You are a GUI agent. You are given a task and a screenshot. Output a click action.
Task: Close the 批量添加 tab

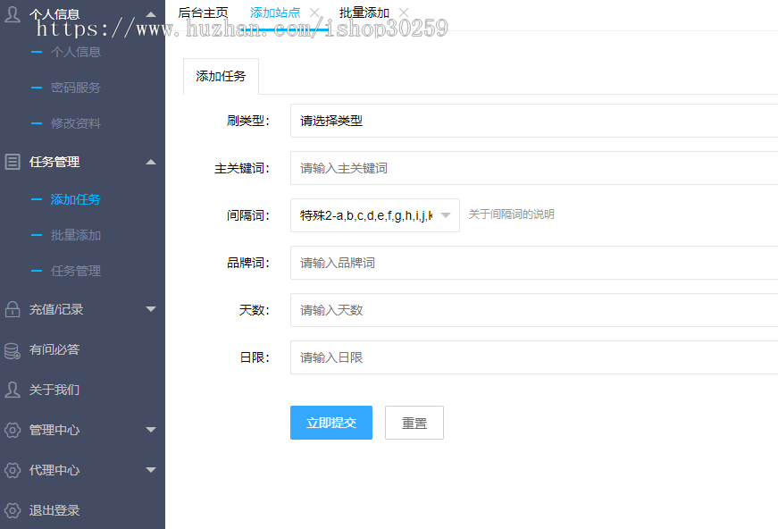(404, 13)
